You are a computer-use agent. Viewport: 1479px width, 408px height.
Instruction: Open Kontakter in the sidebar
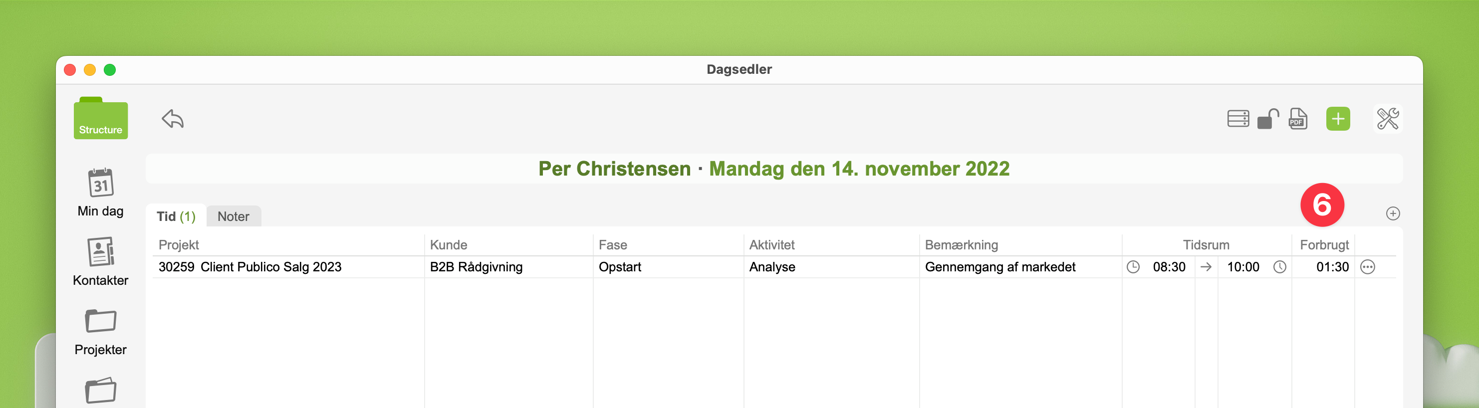coord(100,262)
